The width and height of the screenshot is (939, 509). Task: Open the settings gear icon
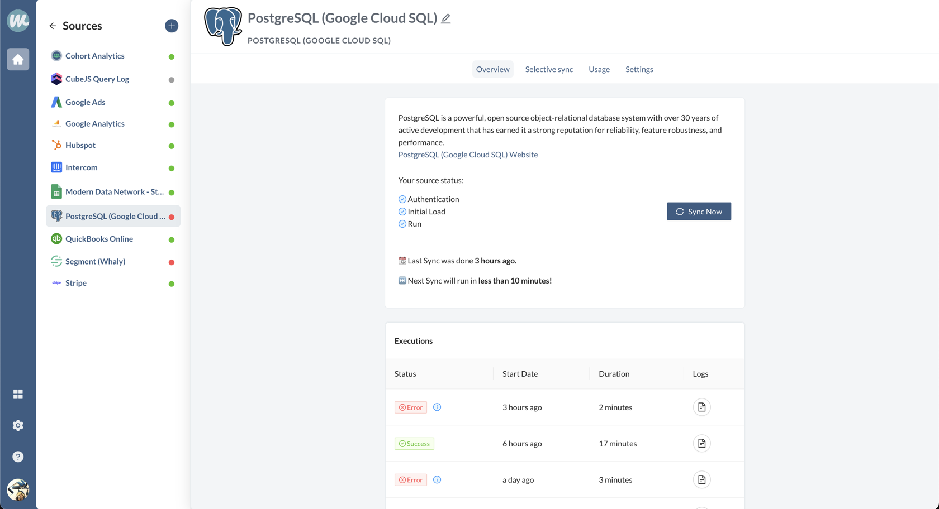(18, 425)
